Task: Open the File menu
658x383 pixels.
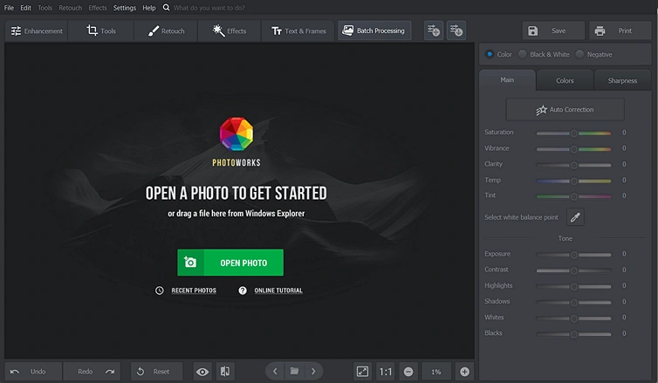Action: 9,8
